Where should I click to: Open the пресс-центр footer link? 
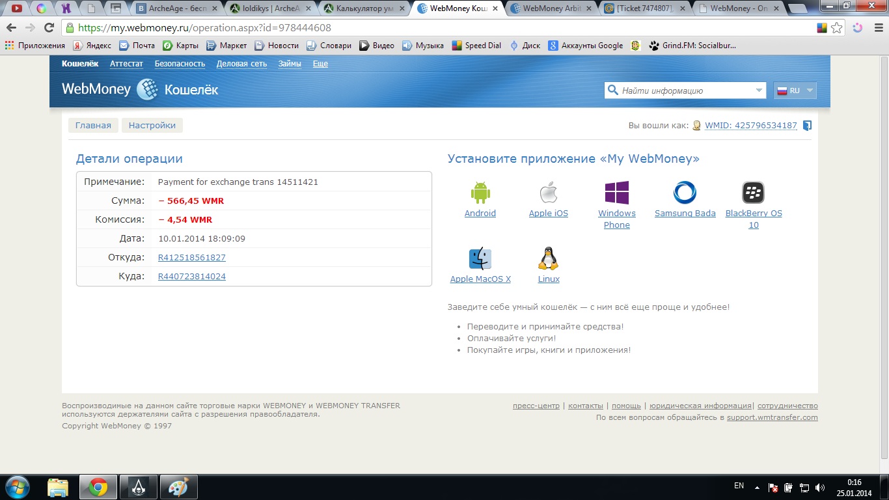(536, 406)
